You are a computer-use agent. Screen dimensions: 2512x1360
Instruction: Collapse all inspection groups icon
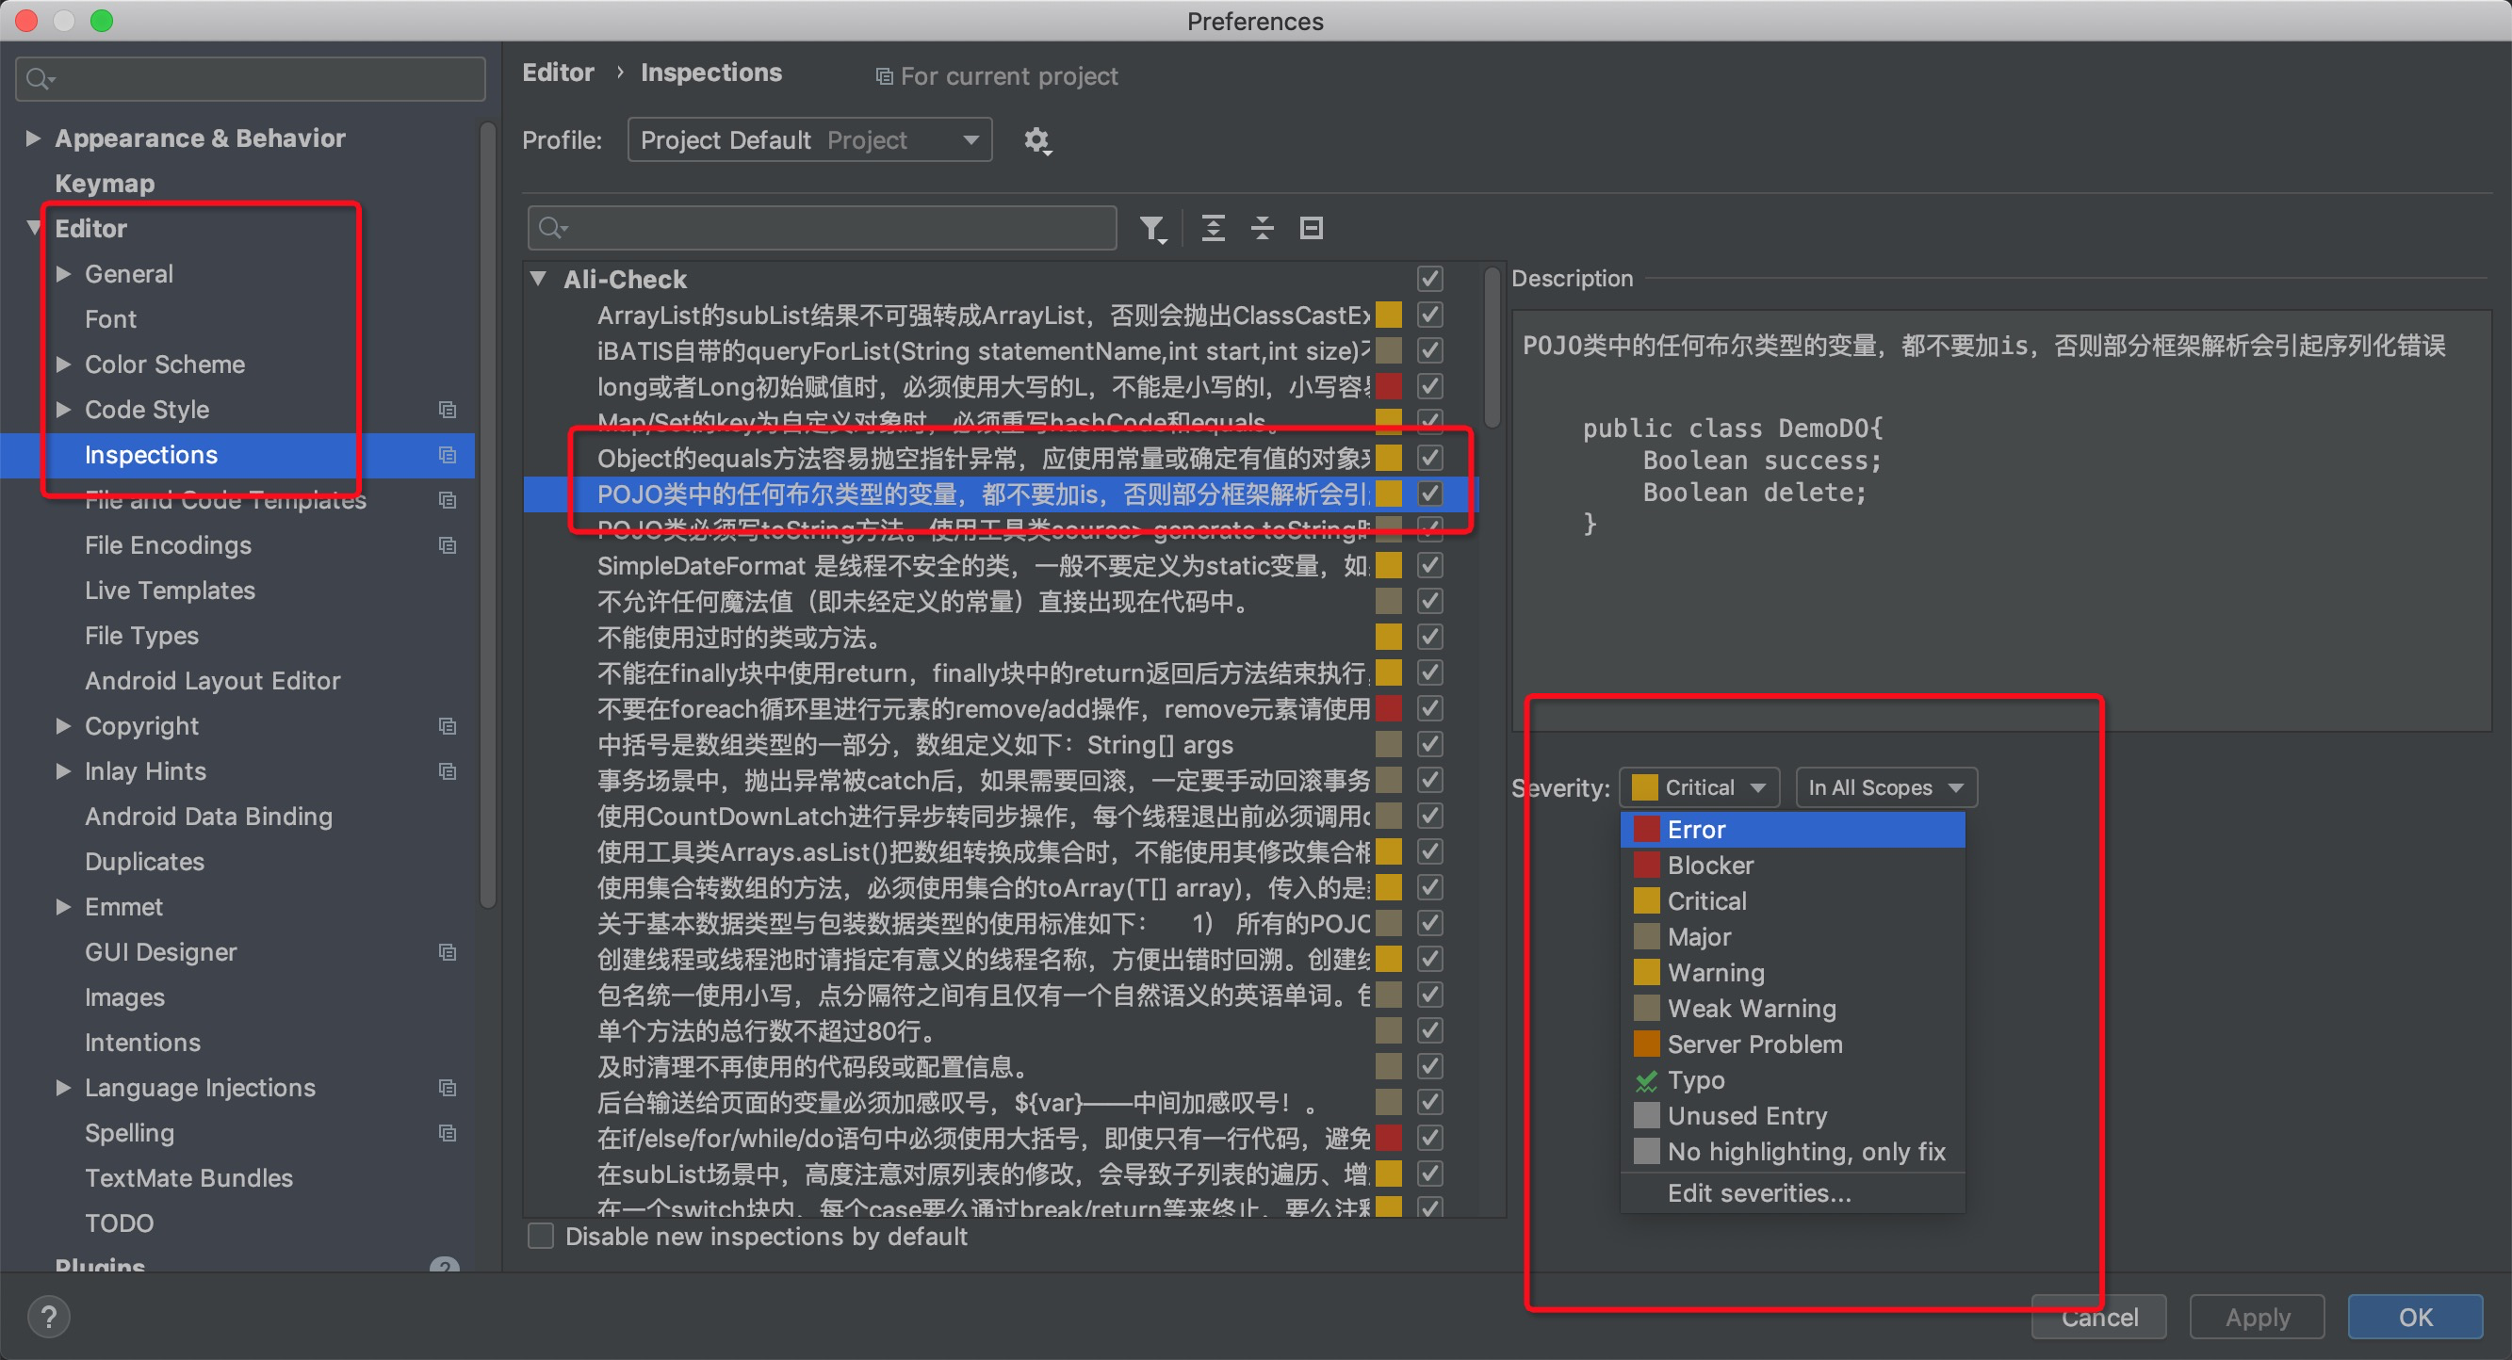(x=1262, y=227)
